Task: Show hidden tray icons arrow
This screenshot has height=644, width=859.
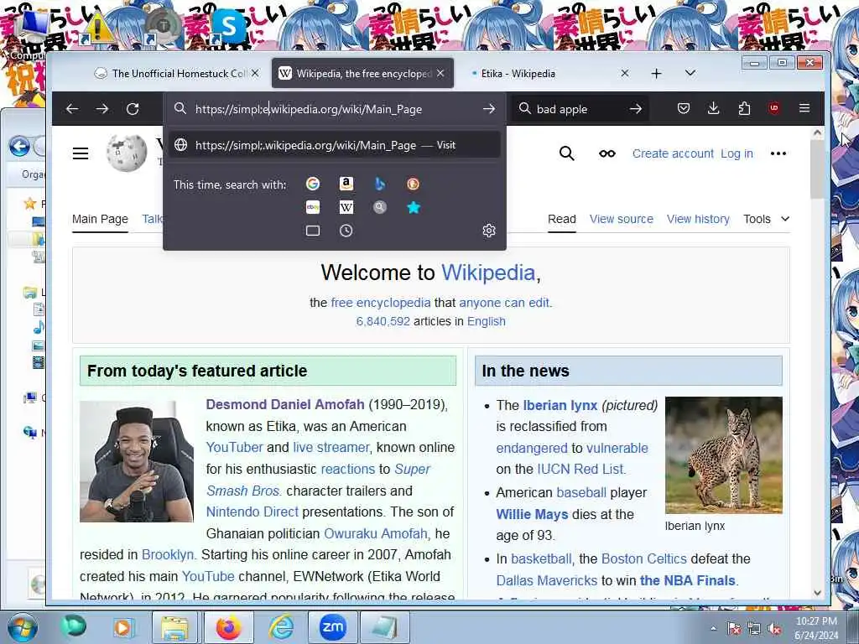Action: (x=713, y=629)
